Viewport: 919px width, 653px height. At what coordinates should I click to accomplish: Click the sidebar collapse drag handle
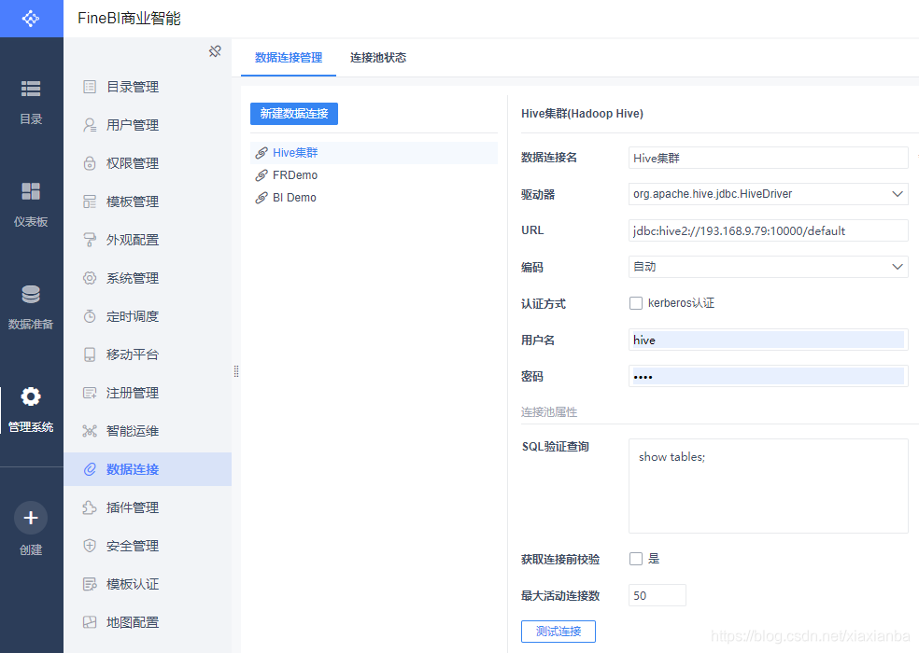236,371
